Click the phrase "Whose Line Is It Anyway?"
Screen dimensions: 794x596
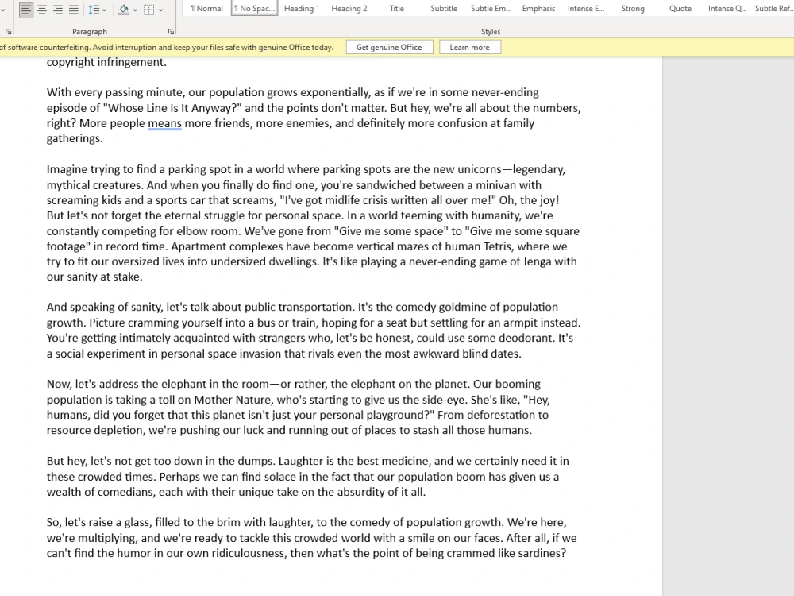pos(172,108)
